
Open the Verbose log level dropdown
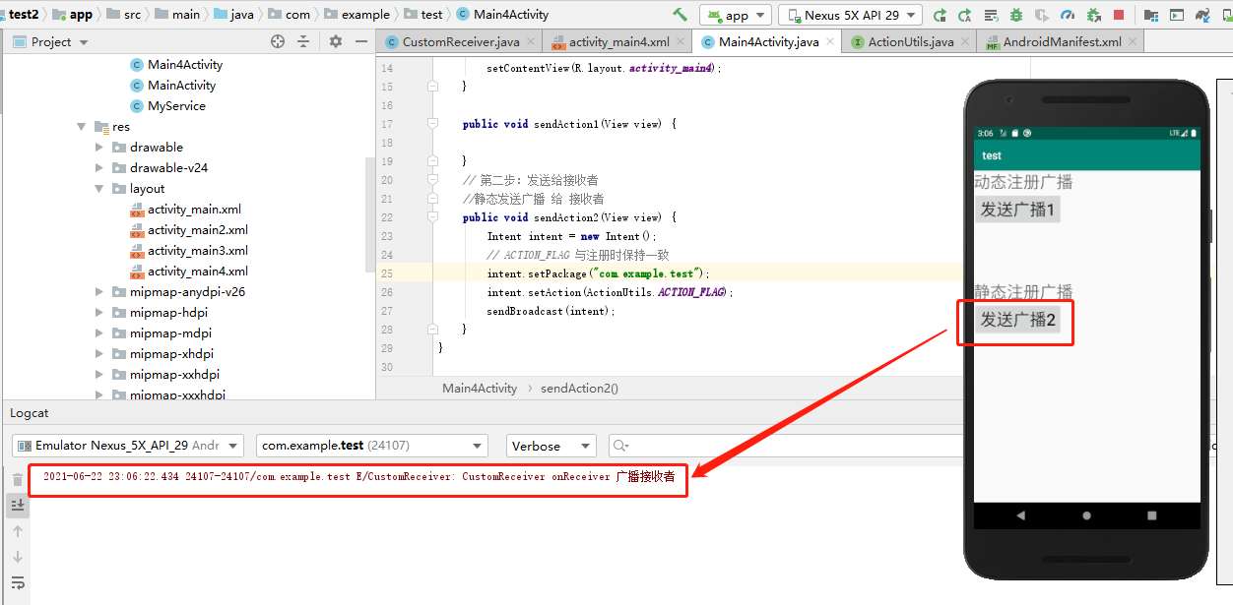(x=551, y=446)
